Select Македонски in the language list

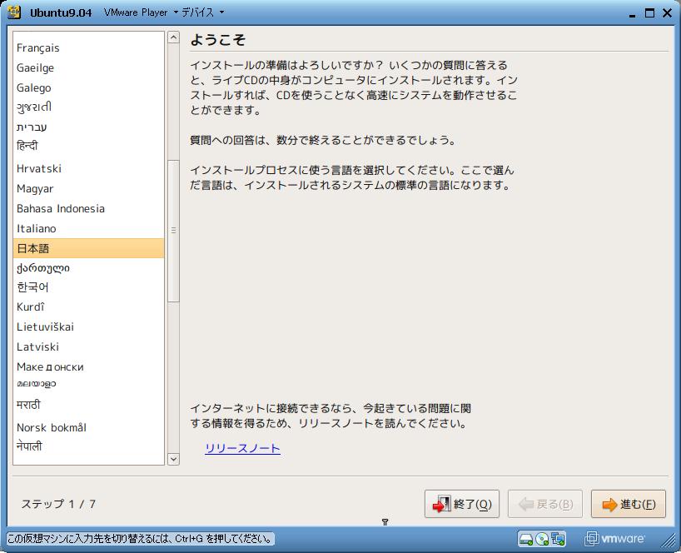[88, 366]
